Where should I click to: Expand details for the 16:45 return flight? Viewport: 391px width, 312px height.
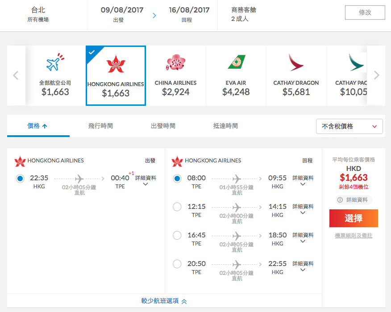coord(303,237)
